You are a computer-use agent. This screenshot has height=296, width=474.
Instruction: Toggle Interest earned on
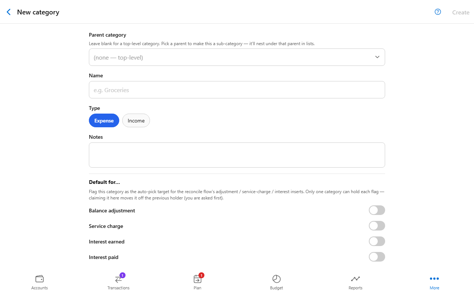pyautogui.click(x=377, y=241)
